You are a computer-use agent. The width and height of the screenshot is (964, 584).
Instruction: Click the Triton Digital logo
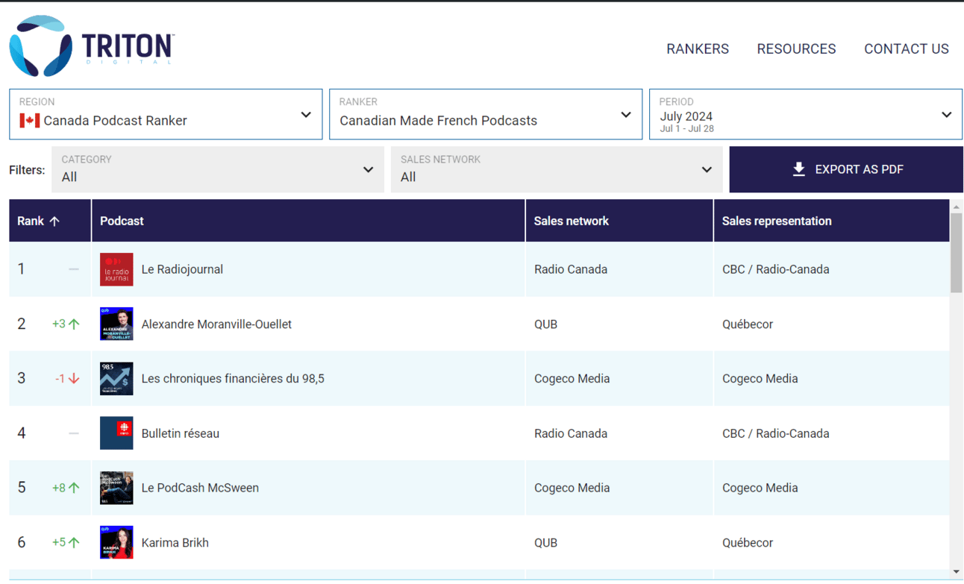pyautogui.click(x=92, y=46)
